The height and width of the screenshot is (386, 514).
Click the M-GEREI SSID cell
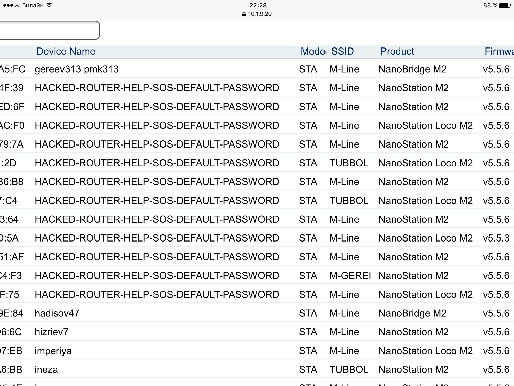[350, 276]
